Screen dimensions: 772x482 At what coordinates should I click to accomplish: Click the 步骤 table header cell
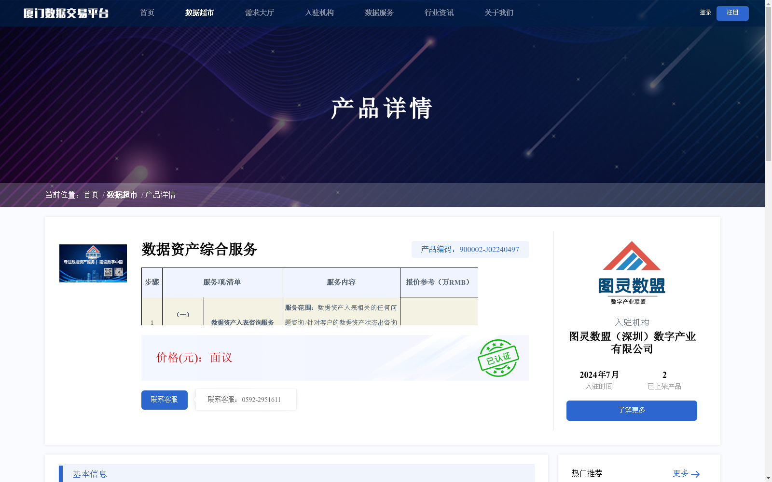152,282
